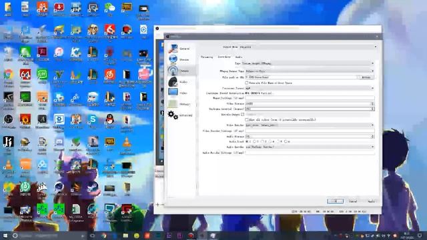Viewport: 427px width, 240px height.
Task: Confirm settings with OK button
Action: click(335, 201)
